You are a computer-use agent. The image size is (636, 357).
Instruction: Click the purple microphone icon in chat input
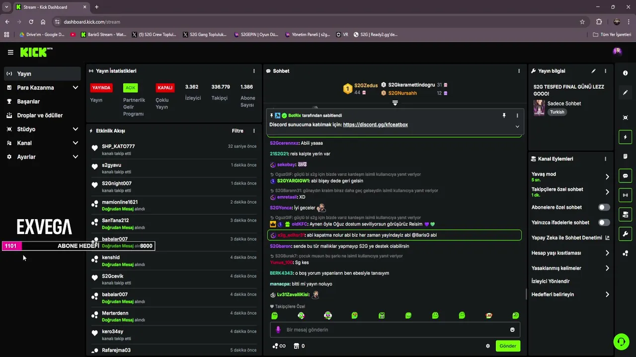(278, 330)
